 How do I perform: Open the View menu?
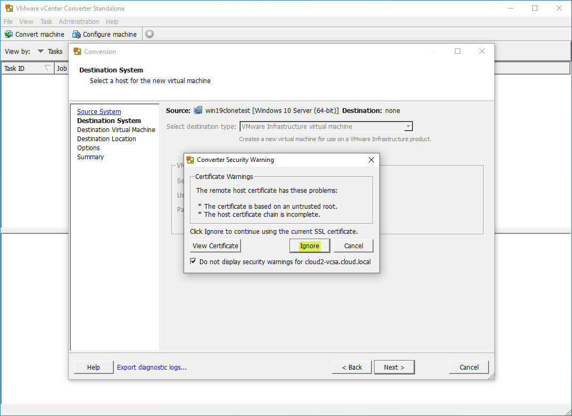click(26, 21)
